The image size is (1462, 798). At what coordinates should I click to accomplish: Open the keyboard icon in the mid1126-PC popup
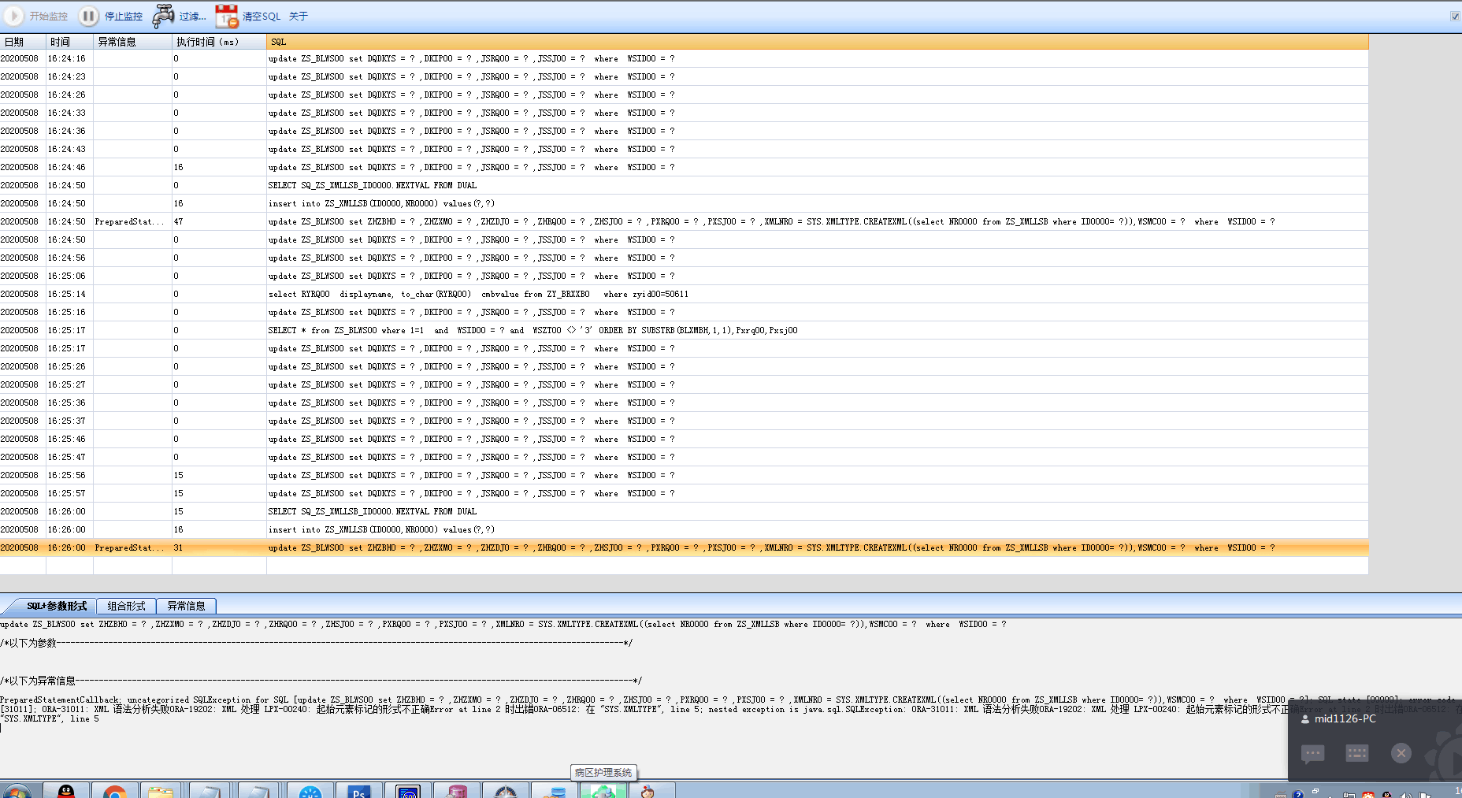tap(1356, 753)
